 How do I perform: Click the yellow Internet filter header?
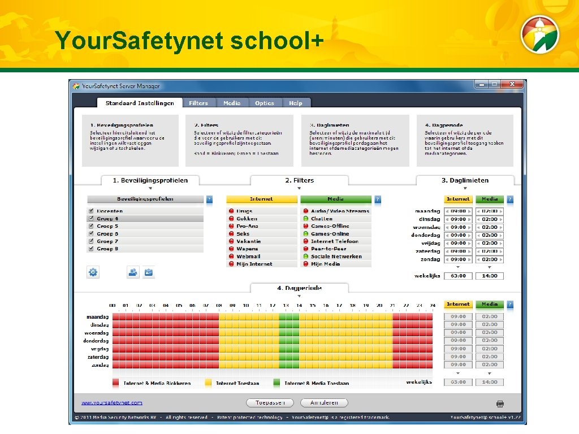(x=261, y=199)
